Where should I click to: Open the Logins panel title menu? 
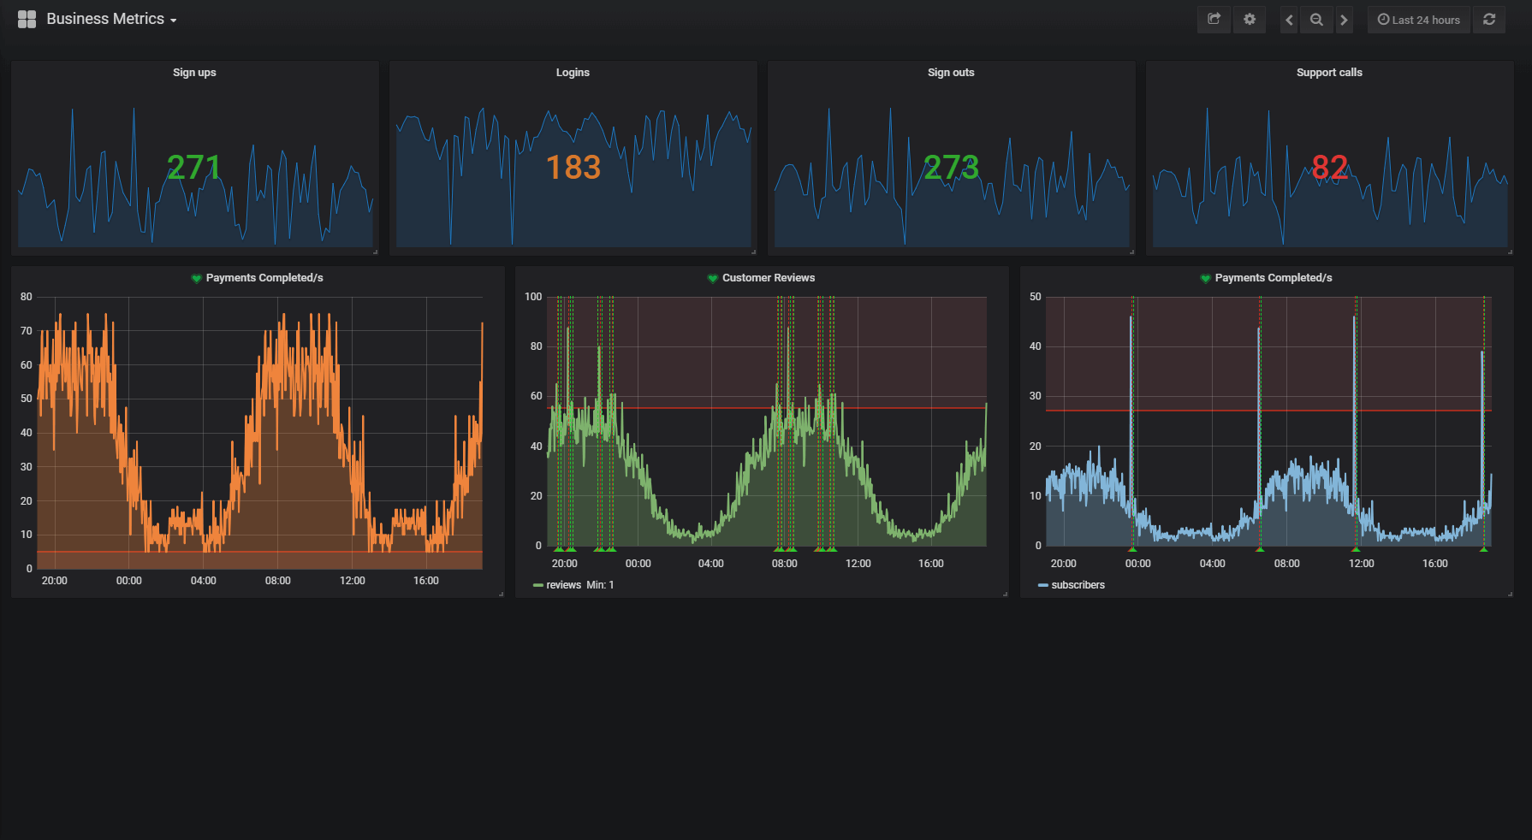[573, 73]
